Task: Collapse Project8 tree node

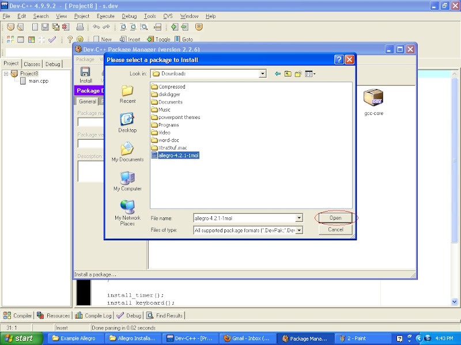Action: (x=6, y=74)
